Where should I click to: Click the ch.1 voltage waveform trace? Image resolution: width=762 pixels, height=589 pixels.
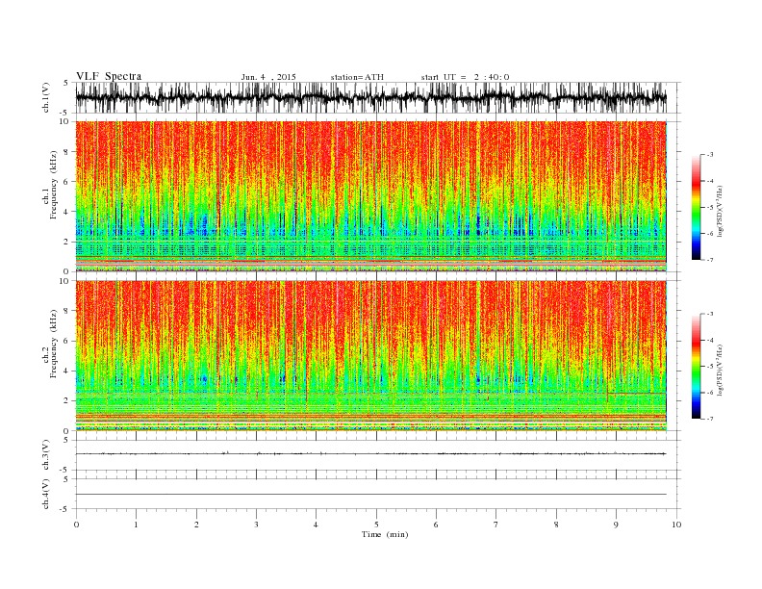click(x=370, y=97)
